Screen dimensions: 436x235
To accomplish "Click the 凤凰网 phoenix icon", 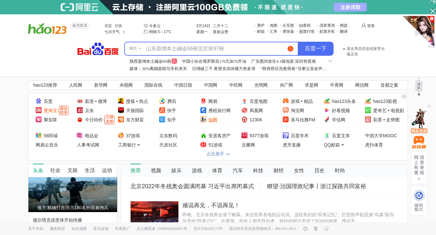I will point(244,110).
